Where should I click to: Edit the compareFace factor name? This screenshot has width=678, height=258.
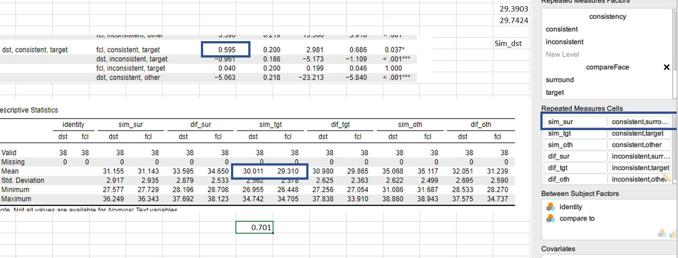607,67
